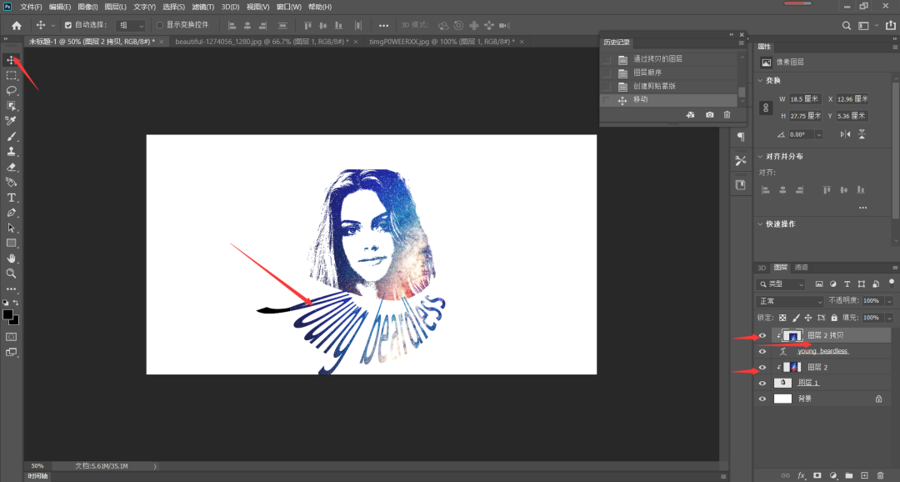Switch to the 通道 panel tab
Screen dimensions: 900x482
tap(801, 268)
